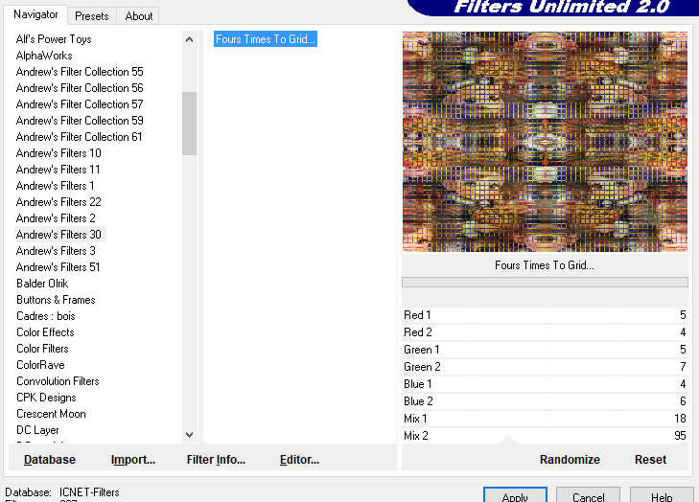
Task: Open the Color Filters category
Action: [42, 349]
